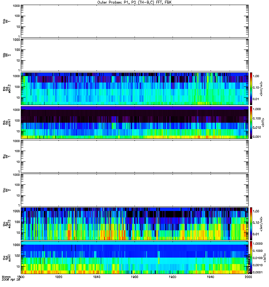Click the 'thc fbk scm1' y-axis title
This screenshot has height=287, width=269.
pyautogui.click(x=7, y=258)
